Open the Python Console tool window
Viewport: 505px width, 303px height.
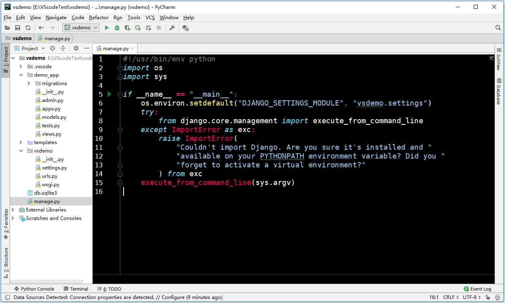coord(34,289)
